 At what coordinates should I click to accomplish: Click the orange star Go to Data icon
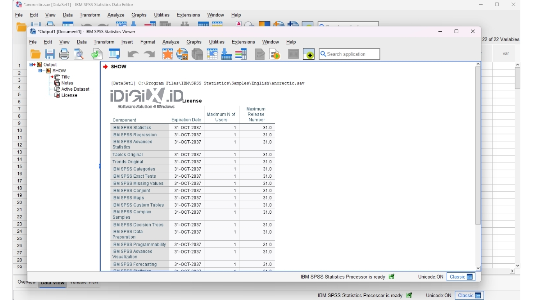167,54
